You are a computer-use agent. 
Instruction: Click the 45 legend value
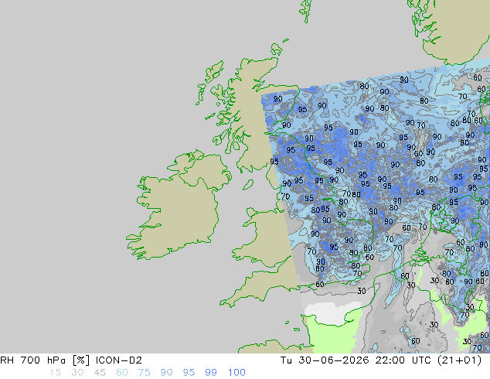click(x=100, y=373)
